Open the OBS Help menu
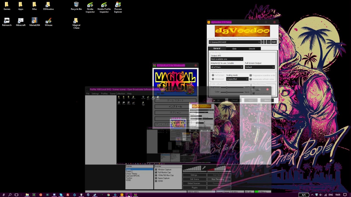The height and width of the screenshot is (197, 351). (x=129, y=94)
